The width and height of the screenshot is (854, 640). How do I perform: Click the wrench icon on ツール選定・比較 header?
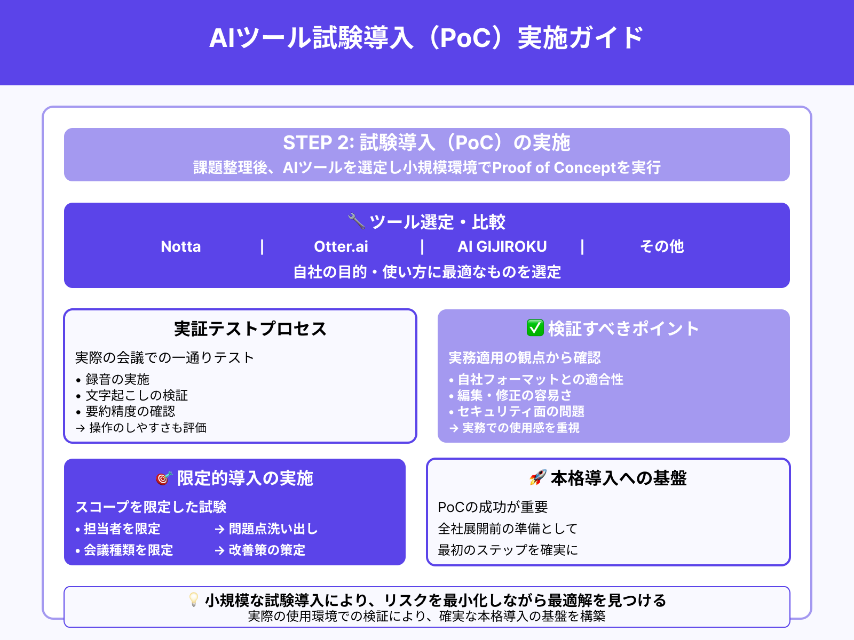click(x=358, y=221)
